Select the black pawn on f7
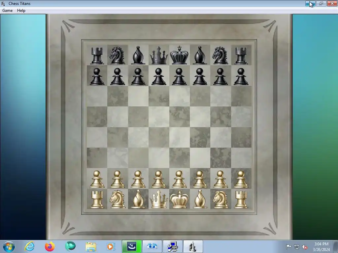Viewport: 338px width, 253px height. coord(200,76)
